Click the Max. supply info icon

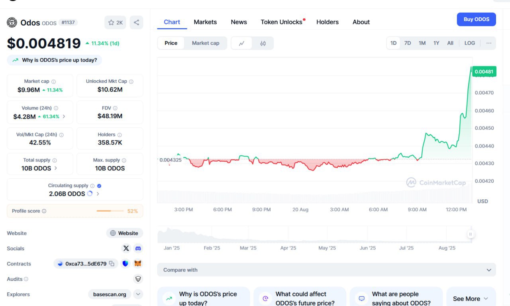[124, 160]
